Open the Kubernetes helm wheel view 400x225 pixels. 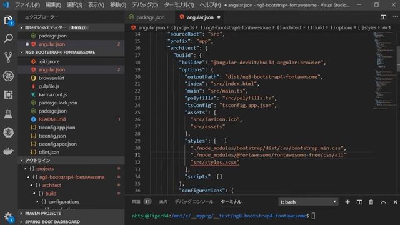coord(8,132)
